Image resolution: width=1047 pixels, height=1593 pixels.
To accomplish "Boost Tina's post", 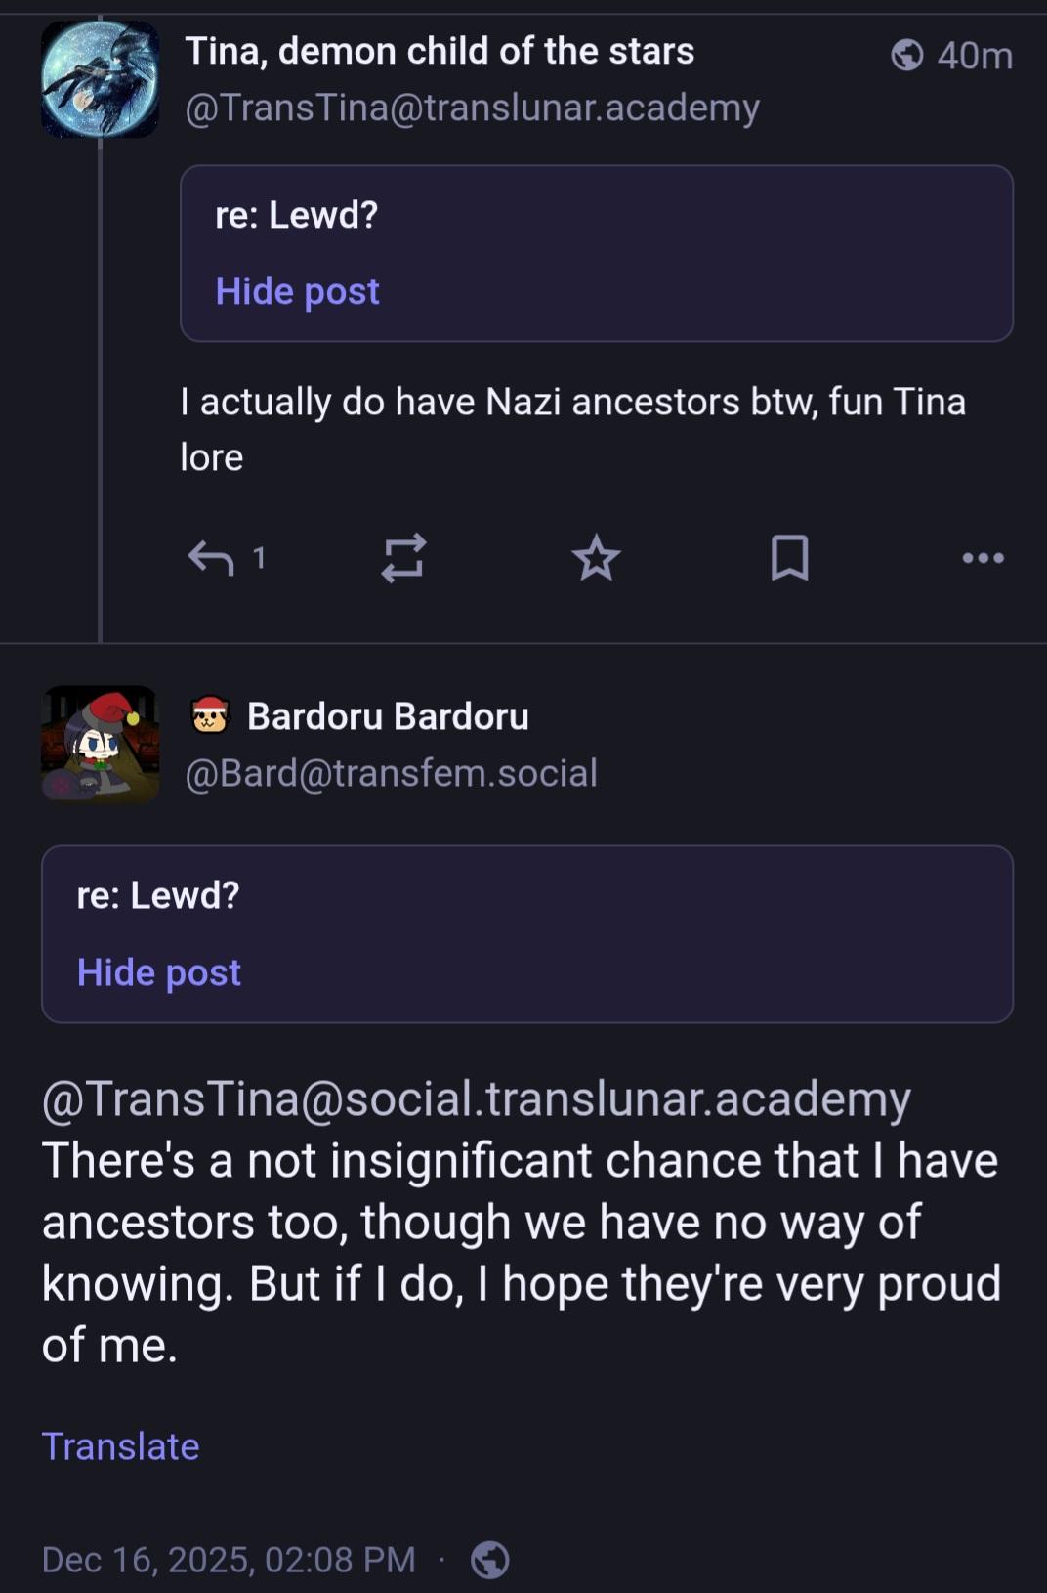I will coord(403,558).
